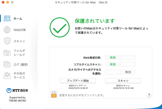This screenshot has height=109, width=162.
Task: Select the スキャン shield icon in sidebar
Action: (7, 41)
